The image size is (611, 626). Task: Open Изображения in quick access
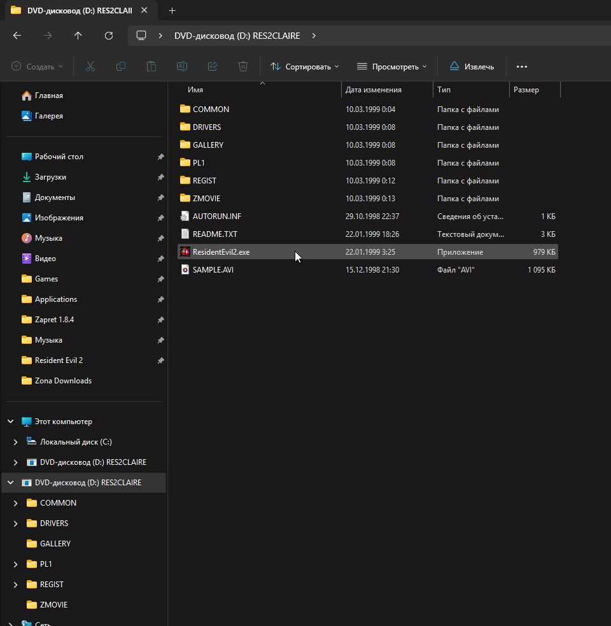click(59, 218)
